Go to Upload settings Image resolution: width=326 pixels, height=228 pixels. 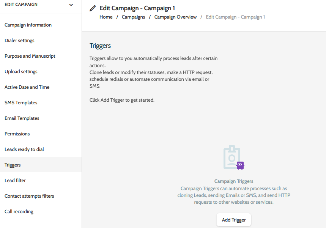[x=21, y=71]
